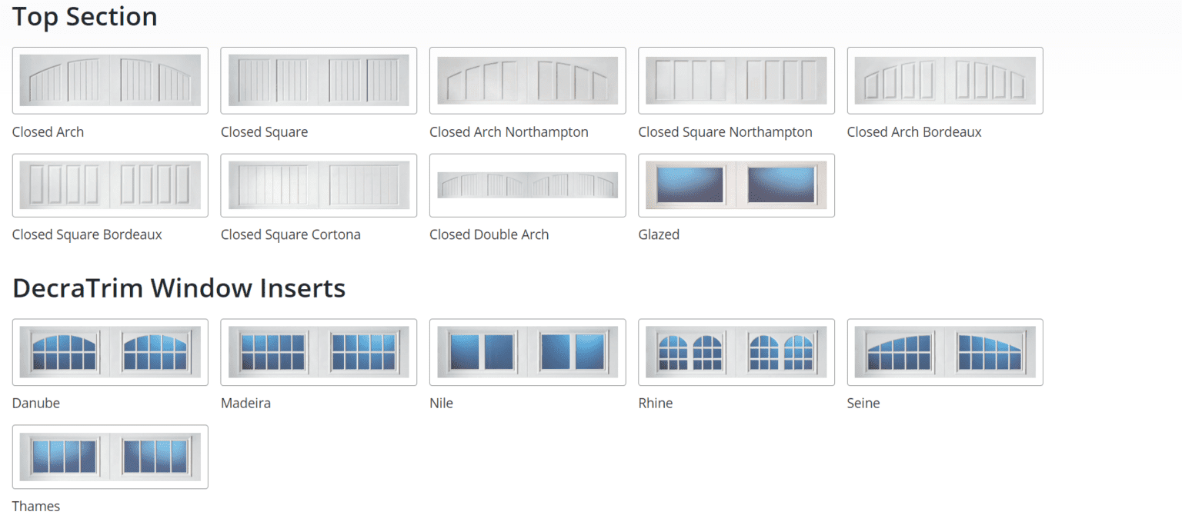This screenshot has height=525, width=1182.
Task: Click the 'Closed Square' caption
Action: (x=264, y=132)
